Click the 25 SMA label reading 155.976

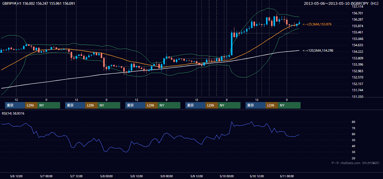(317, 24)
